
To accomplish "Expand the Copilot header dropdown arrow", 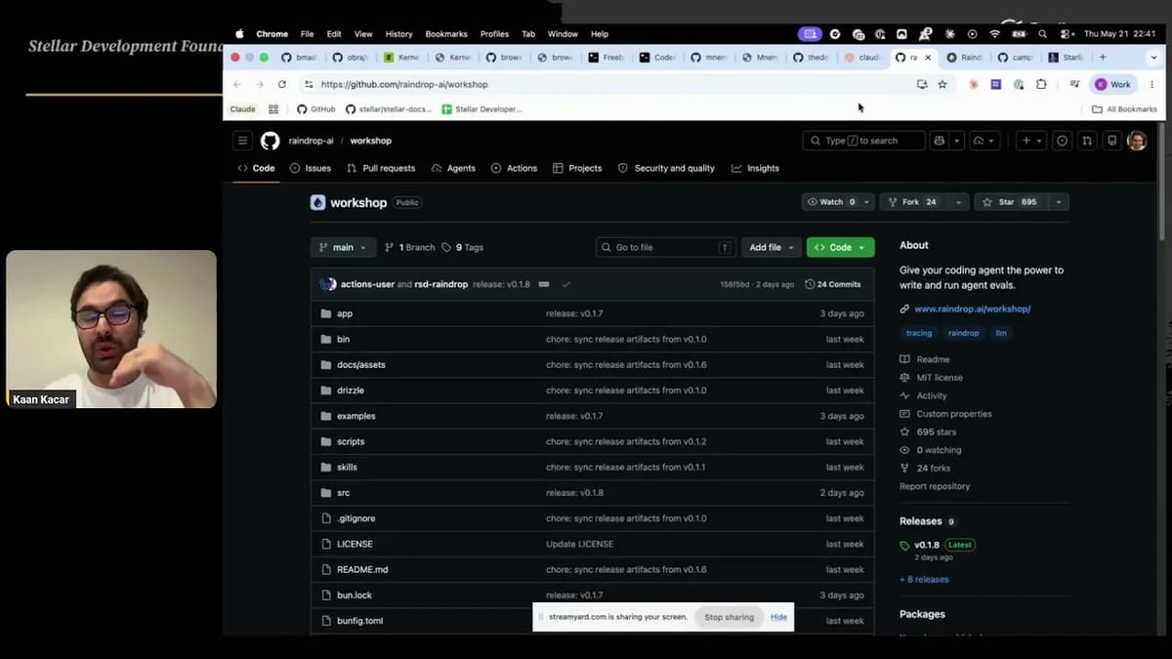I will (x=957, y=141).
